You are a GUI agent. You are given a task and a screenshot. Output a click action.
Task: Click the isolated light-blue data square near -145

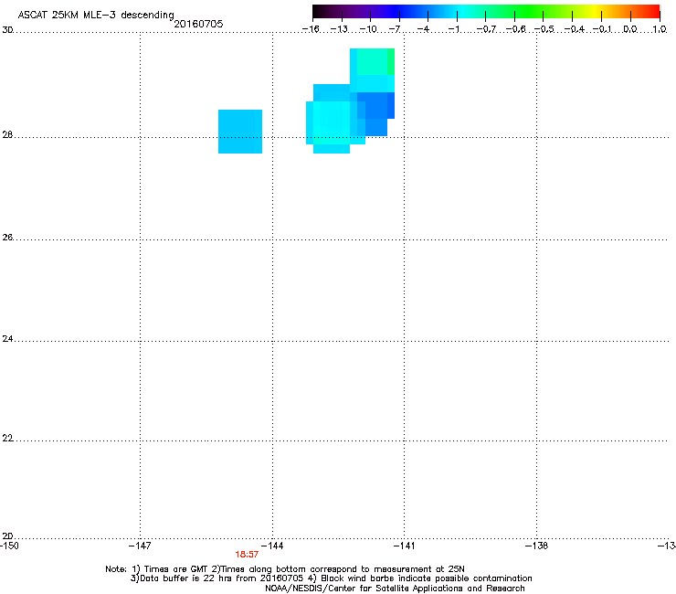(x=240, y=132)
